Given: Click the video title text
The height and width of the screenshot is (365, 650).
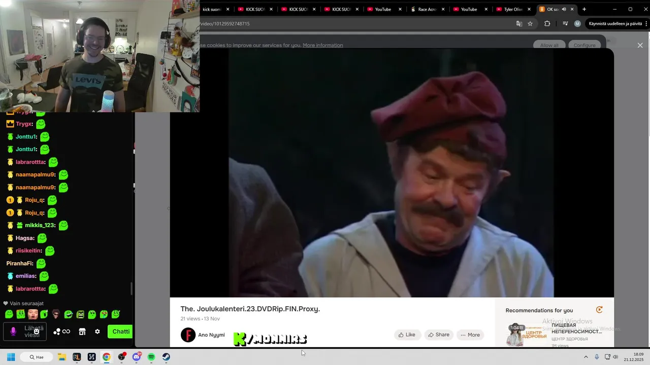Looking at the screenshot, I should [250, 309].
